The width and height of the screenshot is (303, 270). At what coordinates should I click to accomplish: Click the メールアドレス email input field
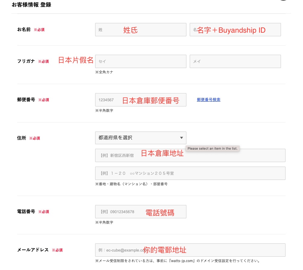[x=190, y=250]
